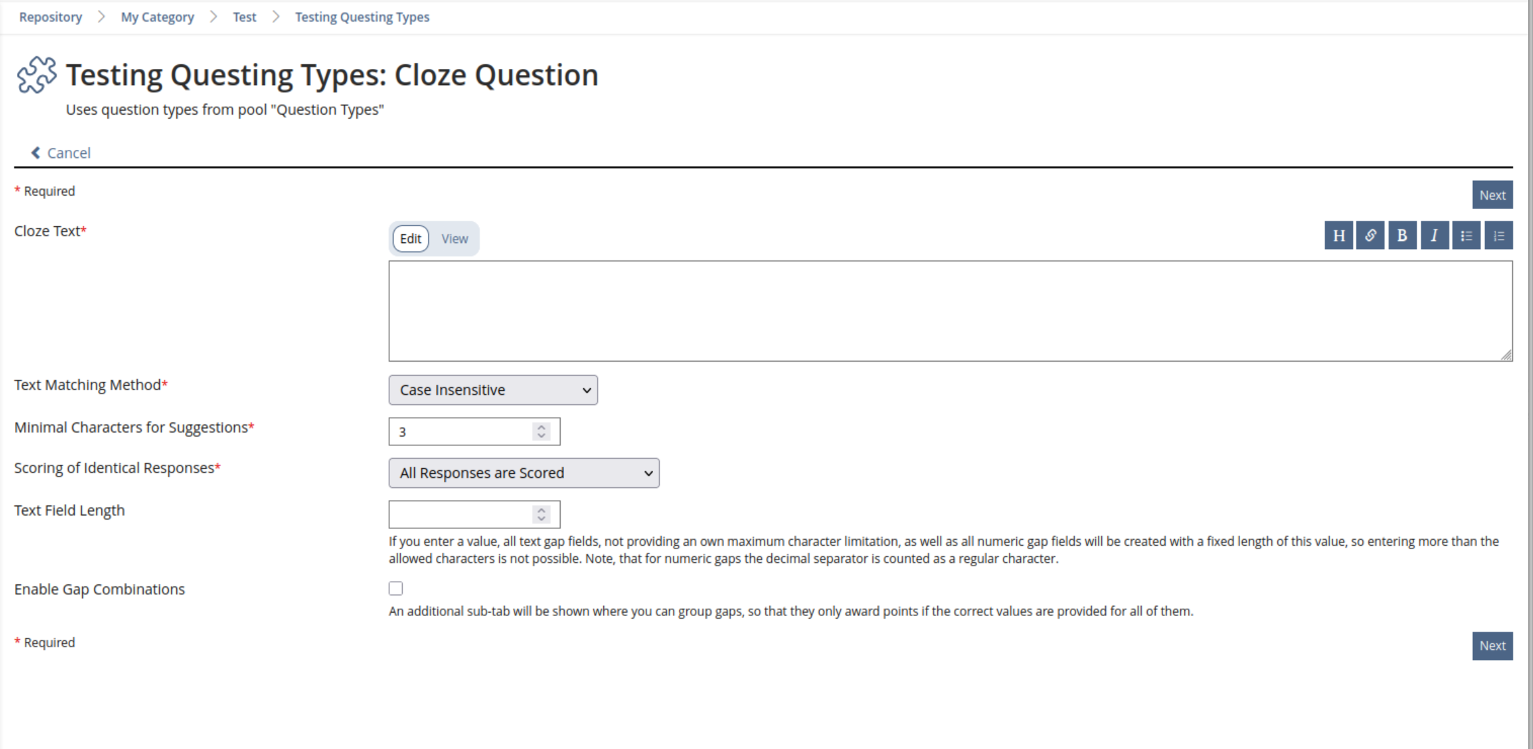The image size is (1533, 749).
Task: Switch to the View mode tab
Action: [x=455, y=239]
